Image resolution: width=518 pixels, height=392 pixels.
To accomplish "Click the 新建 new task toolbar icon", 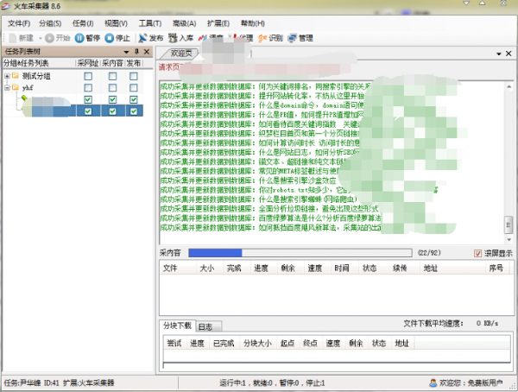I will [13, 38].
